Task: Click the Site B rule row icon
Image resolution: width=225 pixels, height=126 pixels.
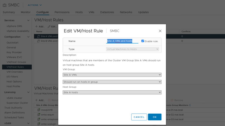Action: [38, 41]
